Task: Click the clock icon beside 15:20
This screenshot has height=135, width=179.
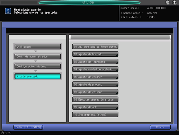Action: click(2, 133)
